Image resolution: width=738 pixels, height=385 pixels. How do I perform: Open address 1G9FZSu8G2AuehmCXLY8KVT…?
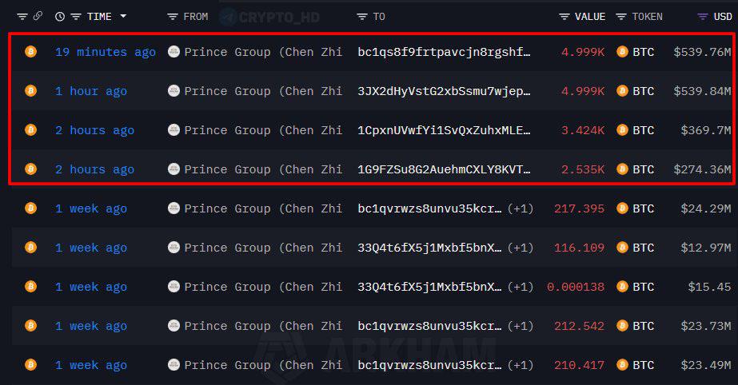[444, 169]
